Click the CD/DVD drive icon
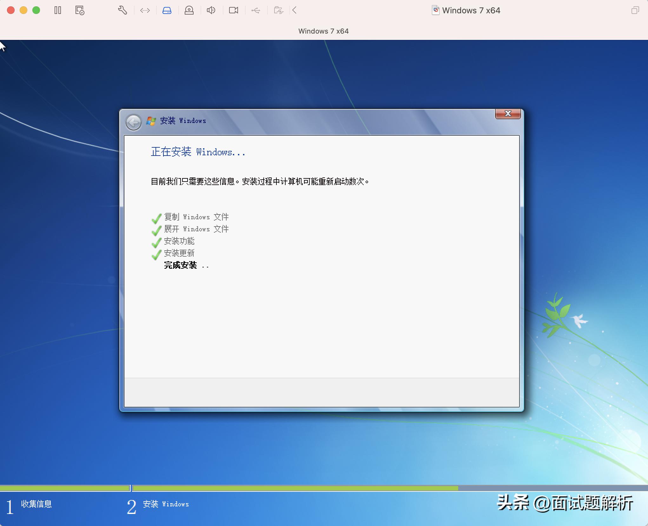 coord(189,10)
